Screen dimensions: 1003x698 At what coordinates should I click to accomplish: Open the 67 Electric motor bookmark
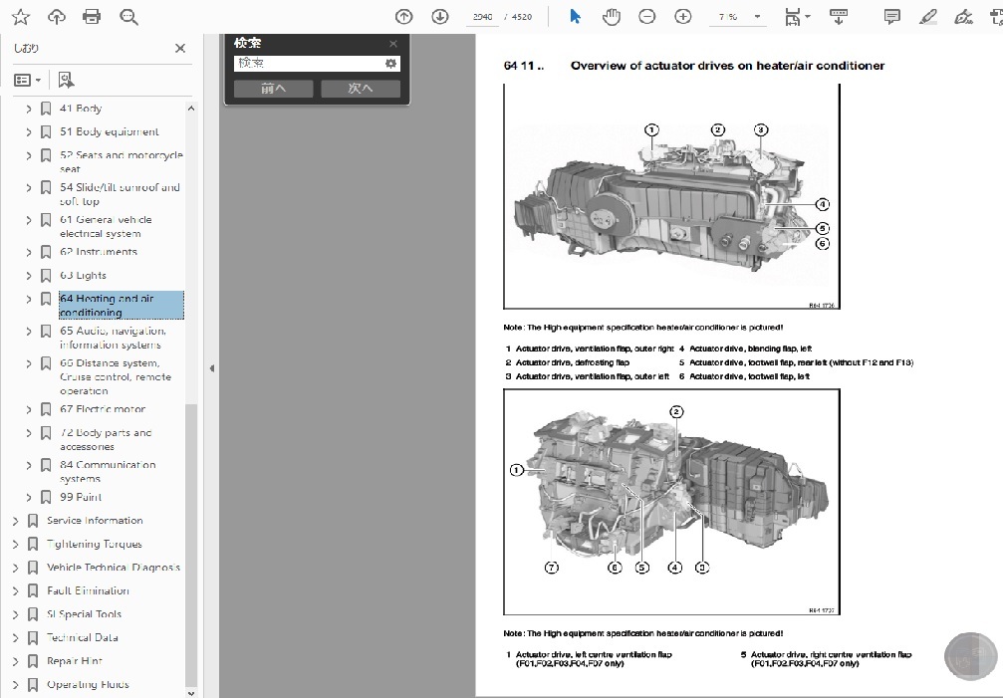pyautogui.click(x=102, y=409)
